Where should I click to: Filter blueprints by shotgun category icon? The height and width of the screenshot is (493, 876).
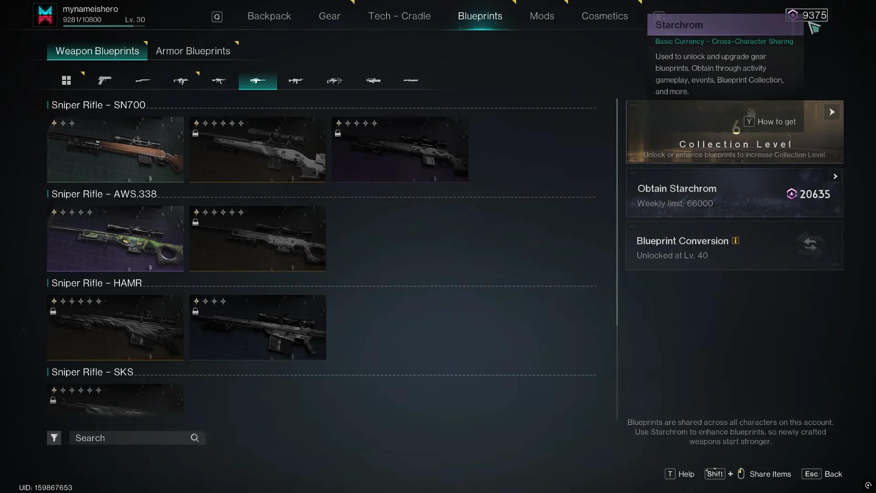click(x=143, y=80)
